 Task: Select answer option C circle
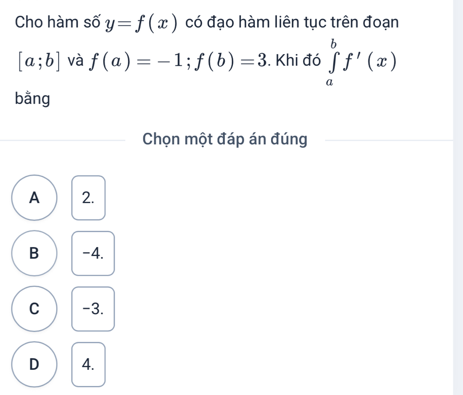coord(34,309)
